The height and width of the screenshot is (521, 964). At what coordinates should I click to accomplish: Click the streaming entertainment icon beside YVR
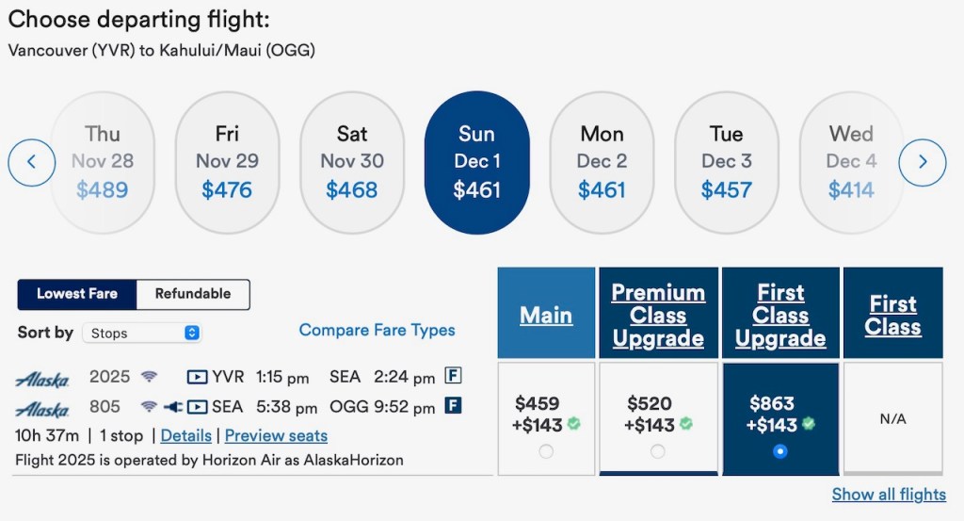[x=197, y=378]
